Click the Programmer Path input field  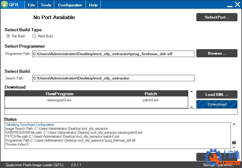[x=113, y=54]
